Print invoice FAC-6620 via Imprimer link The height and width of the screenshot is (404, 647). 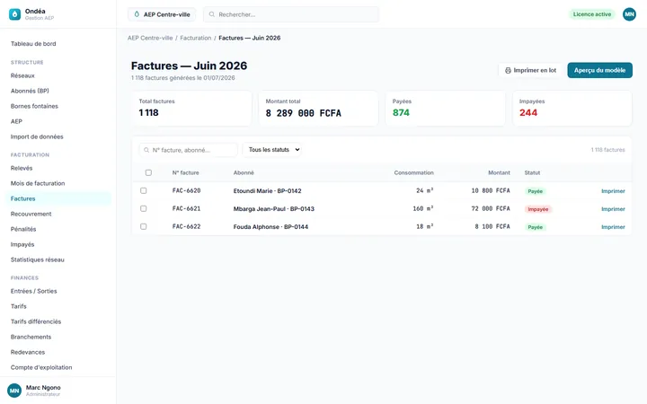coord(613,191)
